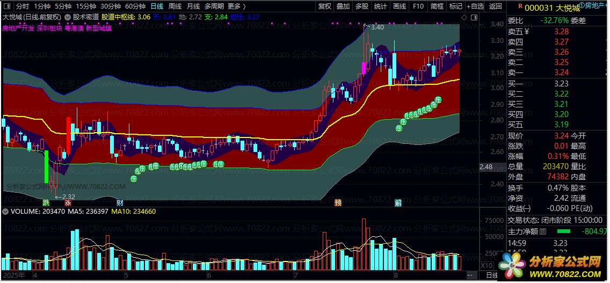Open the 多周期 multi-period view
The height and width of the screenshot is (283, 610).
click(x=214, y=6)
